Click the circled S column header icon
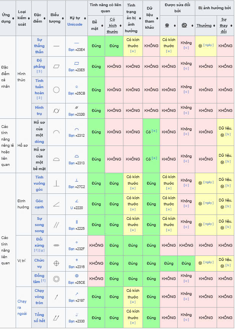 184,26
